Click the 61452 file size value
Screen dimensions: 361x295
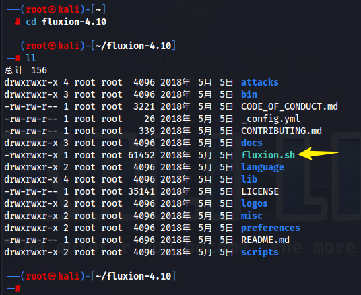click(141, 155)
